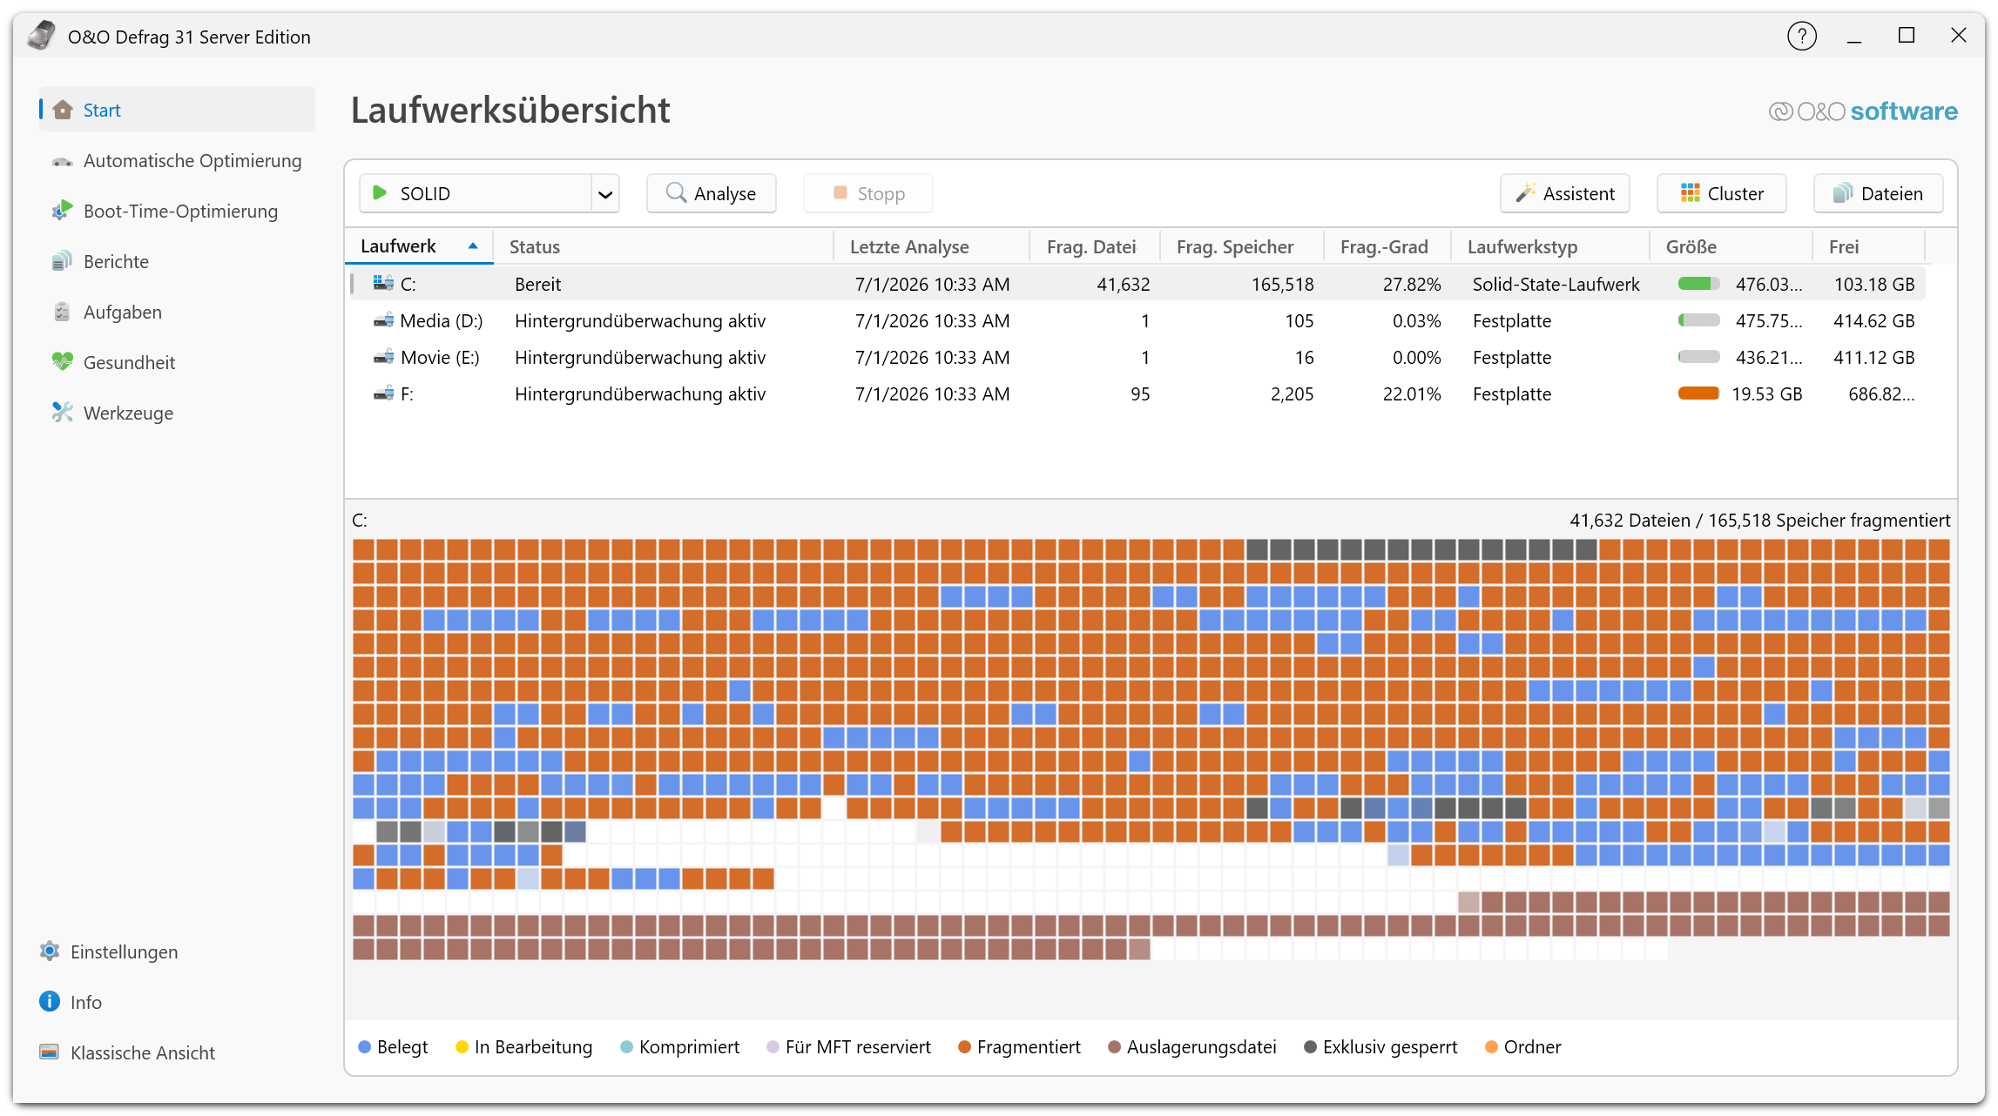The width and height of the screenshot is (1998, 1116).
Task: Click the orange Fragmentiert legend swatch
Action: point(964,1047)
